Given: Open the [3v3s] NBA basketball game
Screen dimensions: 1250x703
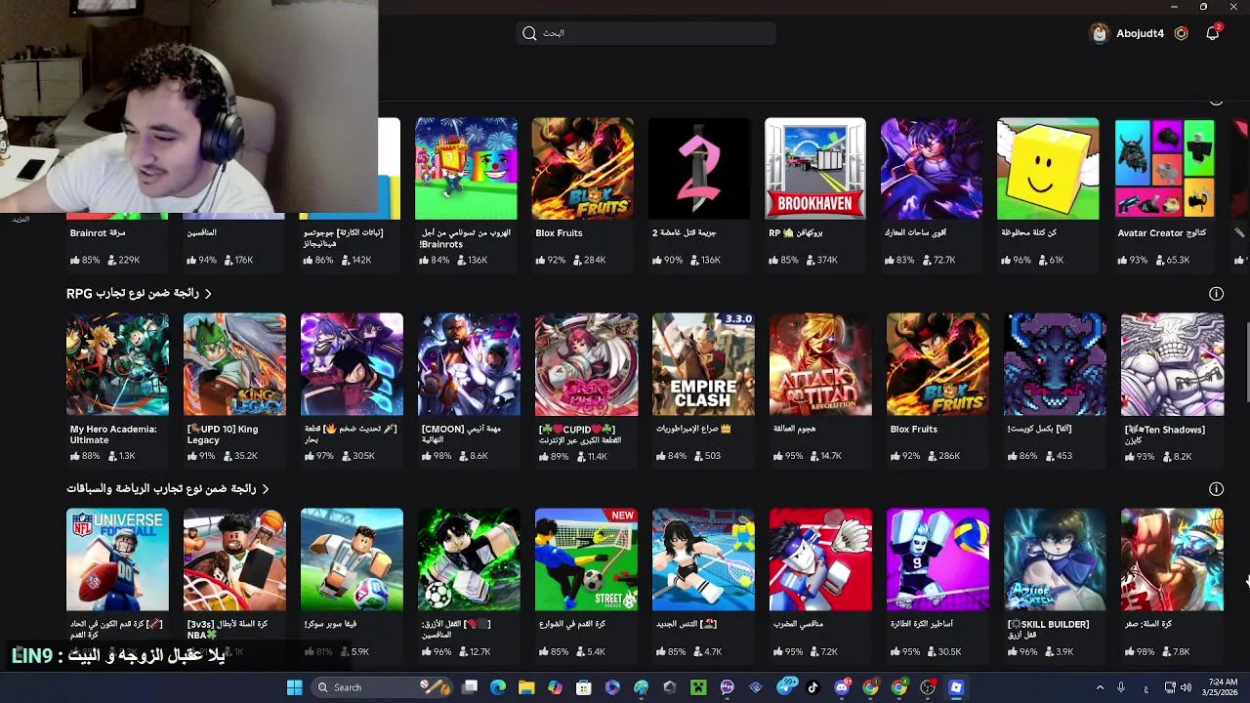Looking at the screenshot, I should pyautogui.click(x=234, y=559).
